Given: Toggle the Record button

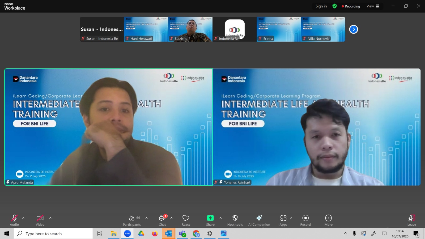Looking at the screenshot, I should pyautogui.click(x=305, y=220).
